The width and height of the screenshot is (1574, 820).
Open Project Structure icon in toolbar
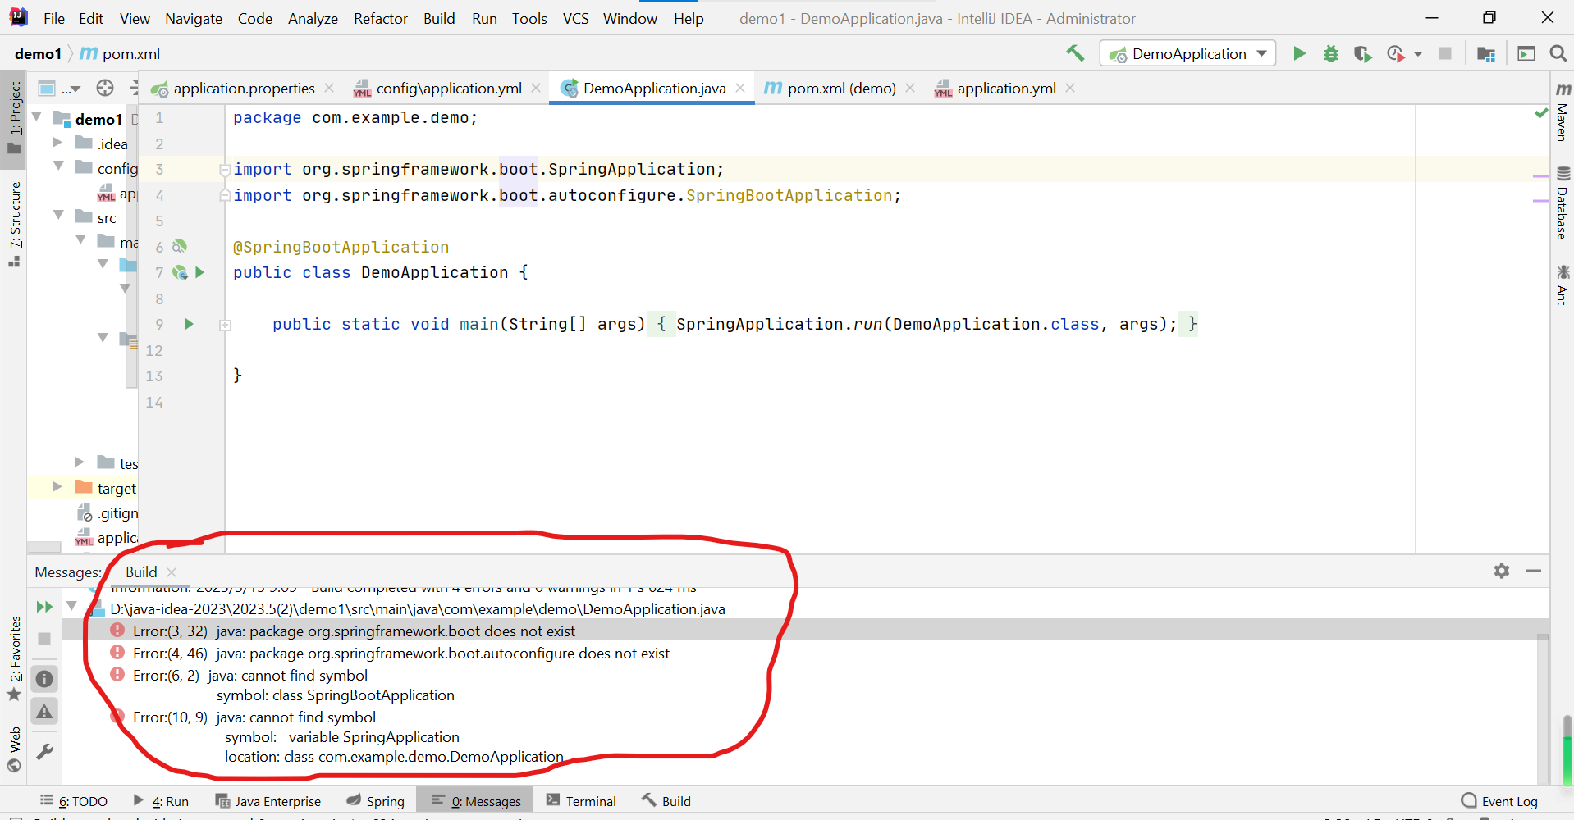[1486, 53]
